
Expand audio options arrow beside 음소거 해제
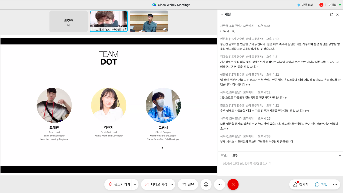[135, 184]
